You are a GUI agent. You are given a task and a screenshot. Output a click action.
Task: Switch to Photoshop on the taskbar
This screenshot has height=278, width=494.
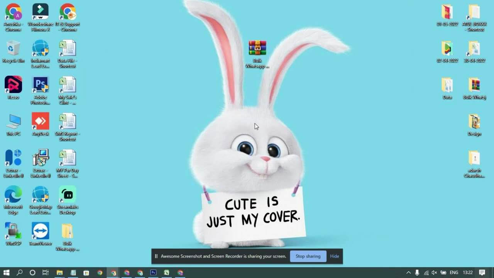click(153, 273)
